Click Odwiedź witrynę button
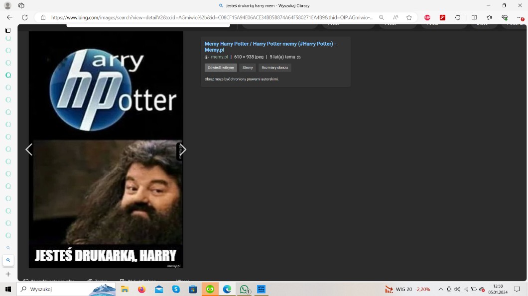The width and height of the screenshot is (528, 296). click(x=221, y=68)
